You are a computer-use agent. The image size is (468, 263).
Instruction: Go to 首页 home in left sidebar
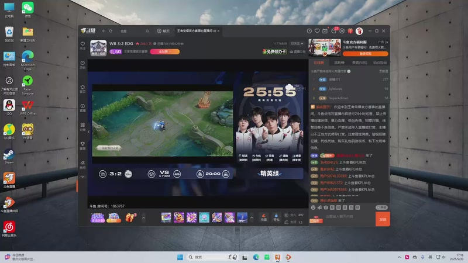82,89
